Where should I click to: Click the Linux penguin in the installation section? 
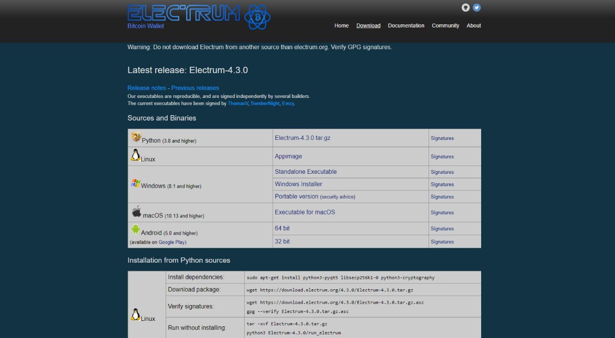(x=136, y=314)
